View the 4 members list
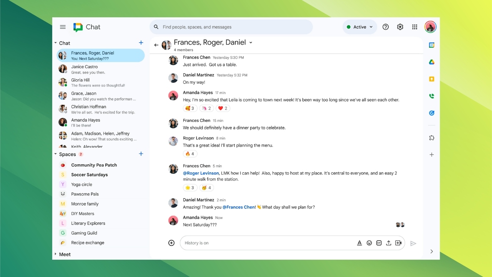The image size is (492, 277). pyautogui.click(x=183, y=50)
